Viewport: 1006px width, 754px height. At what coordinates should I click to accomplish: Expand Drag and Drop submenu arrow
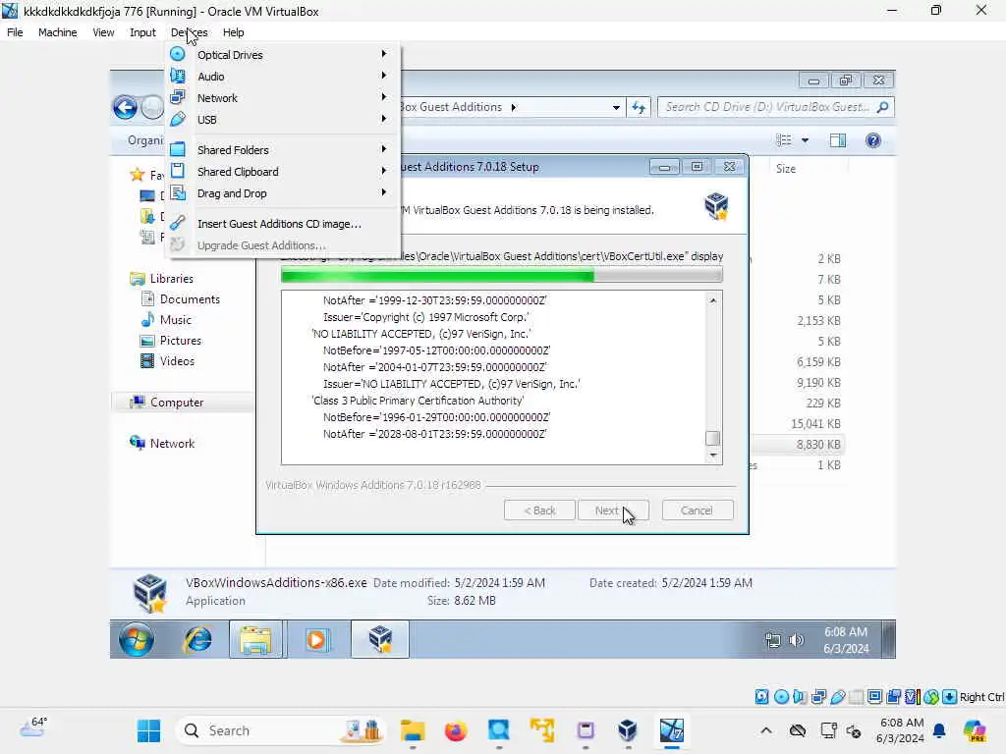pyautogui.click(x=384, y=192)
